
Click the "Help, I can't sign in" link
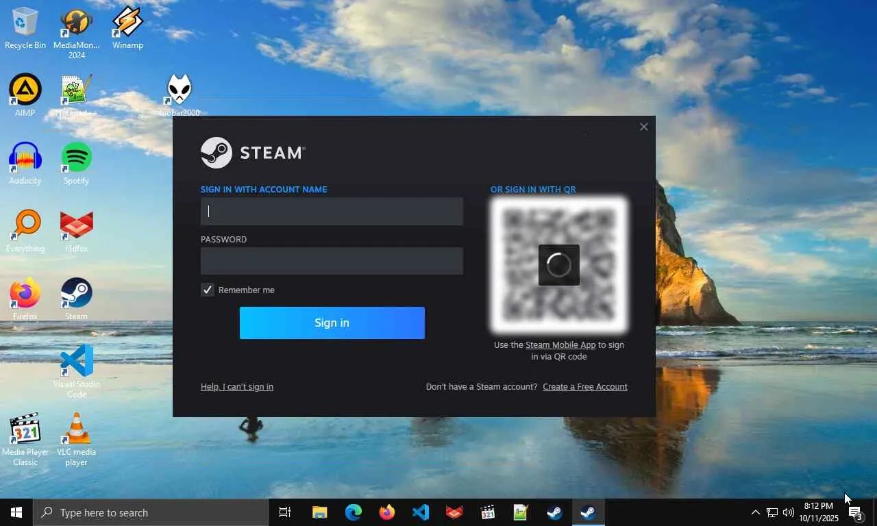(237, 387)
